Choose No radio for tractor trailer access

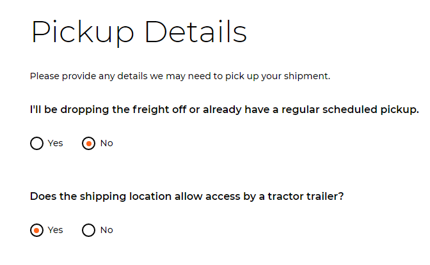point(89,231)
